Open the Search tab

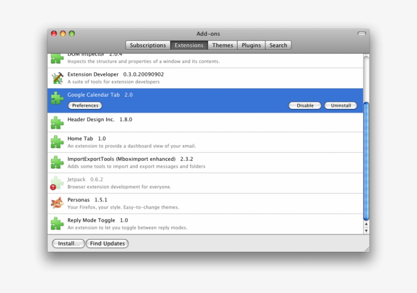pyautogui.click(x=278, y=45)
